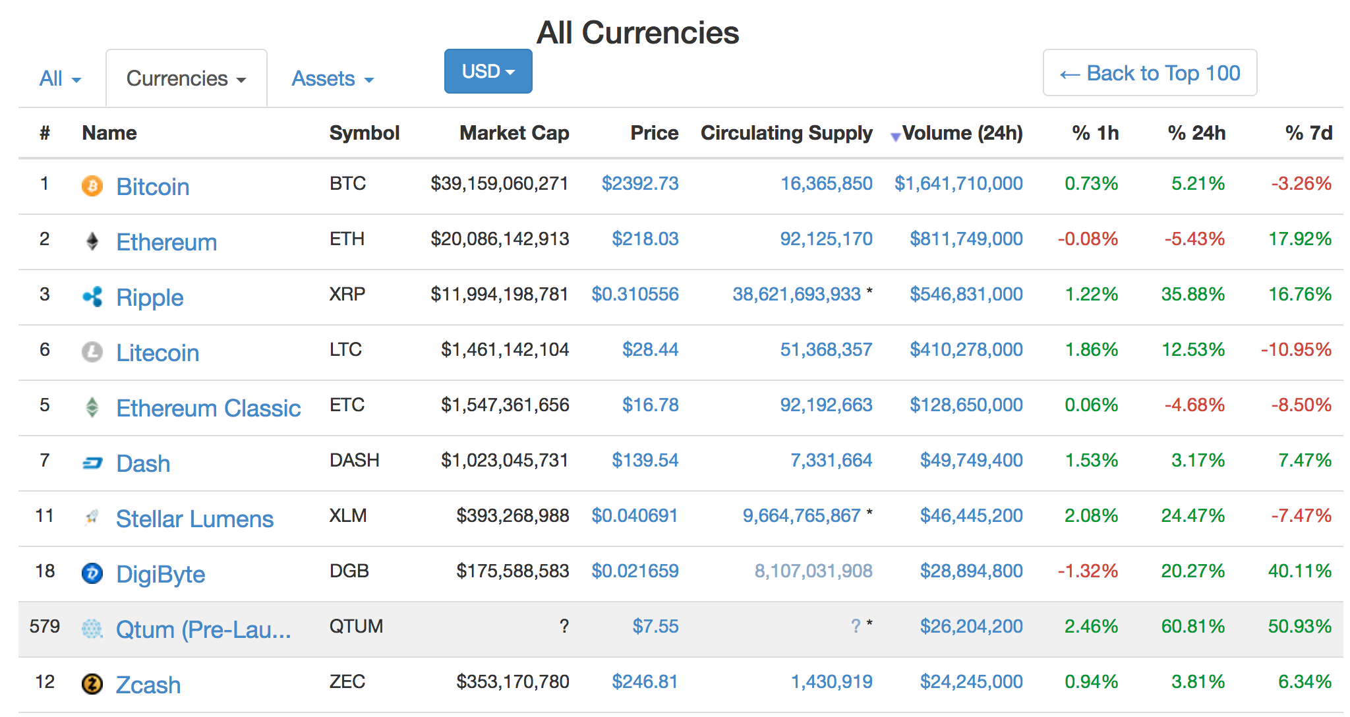Click the Qtum logo icon
Screen dimensions: 1350x717
(92, 629)
